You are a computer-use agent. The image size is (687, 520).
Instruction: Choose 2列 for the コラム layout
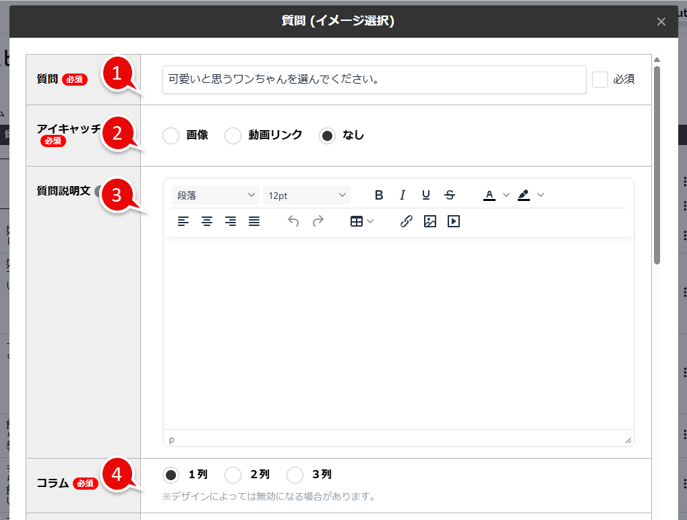point(233,475)
